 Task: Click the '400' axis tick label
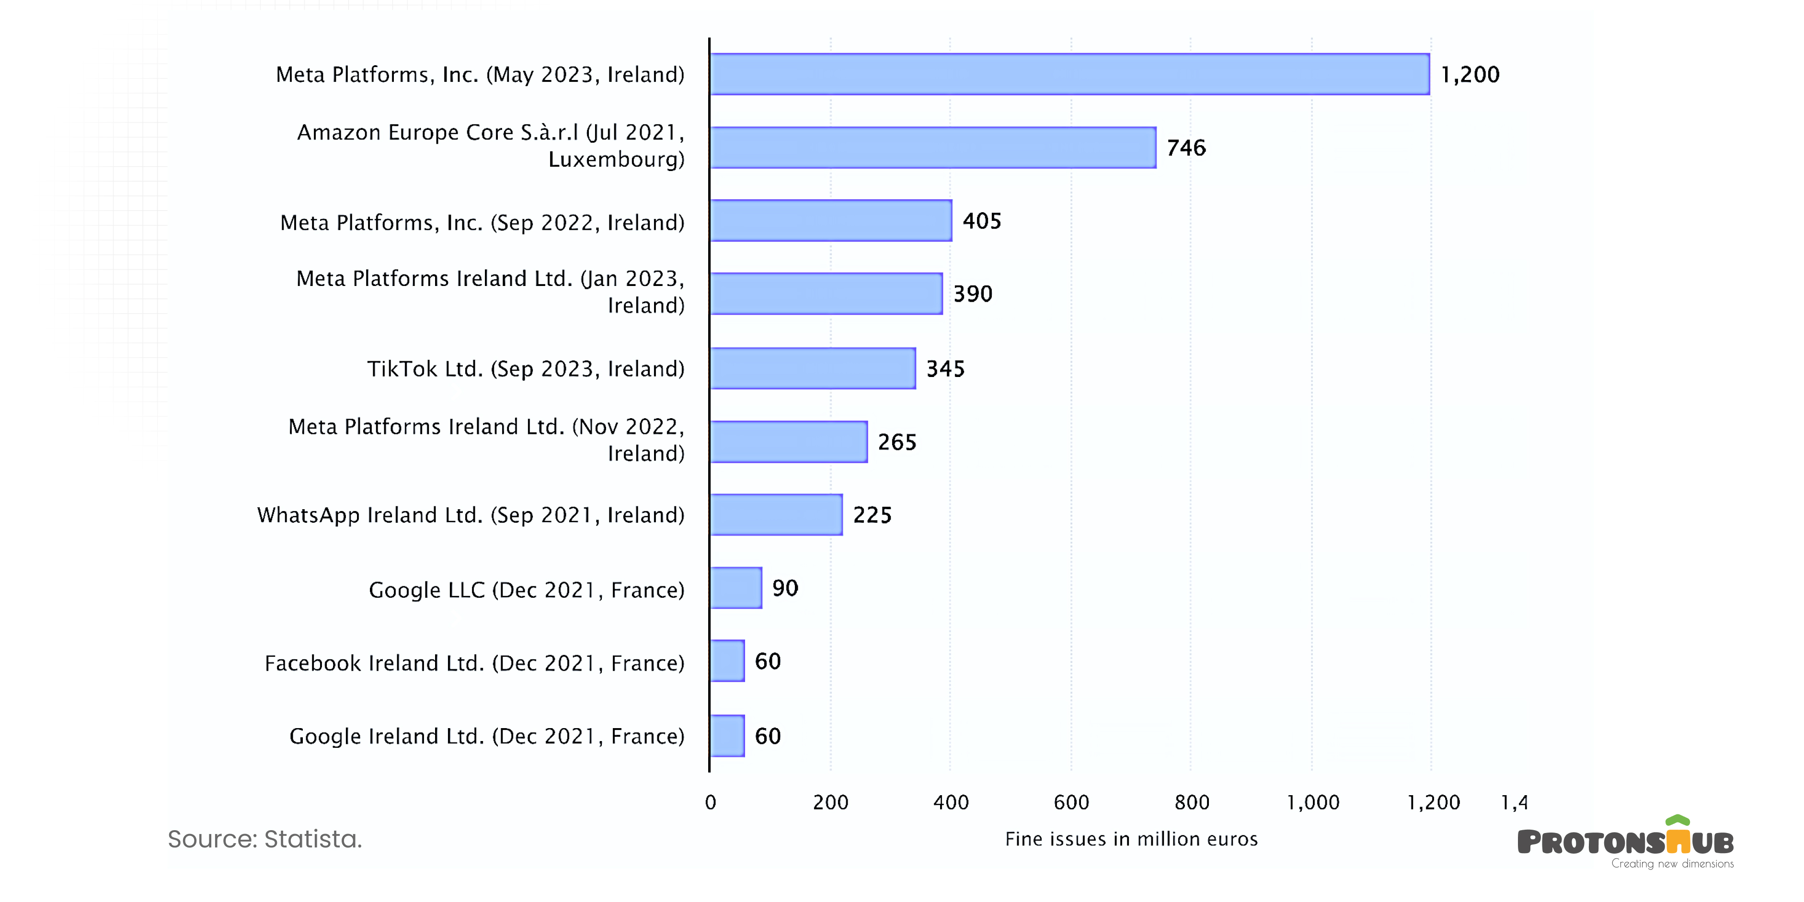tap(951, 802)
